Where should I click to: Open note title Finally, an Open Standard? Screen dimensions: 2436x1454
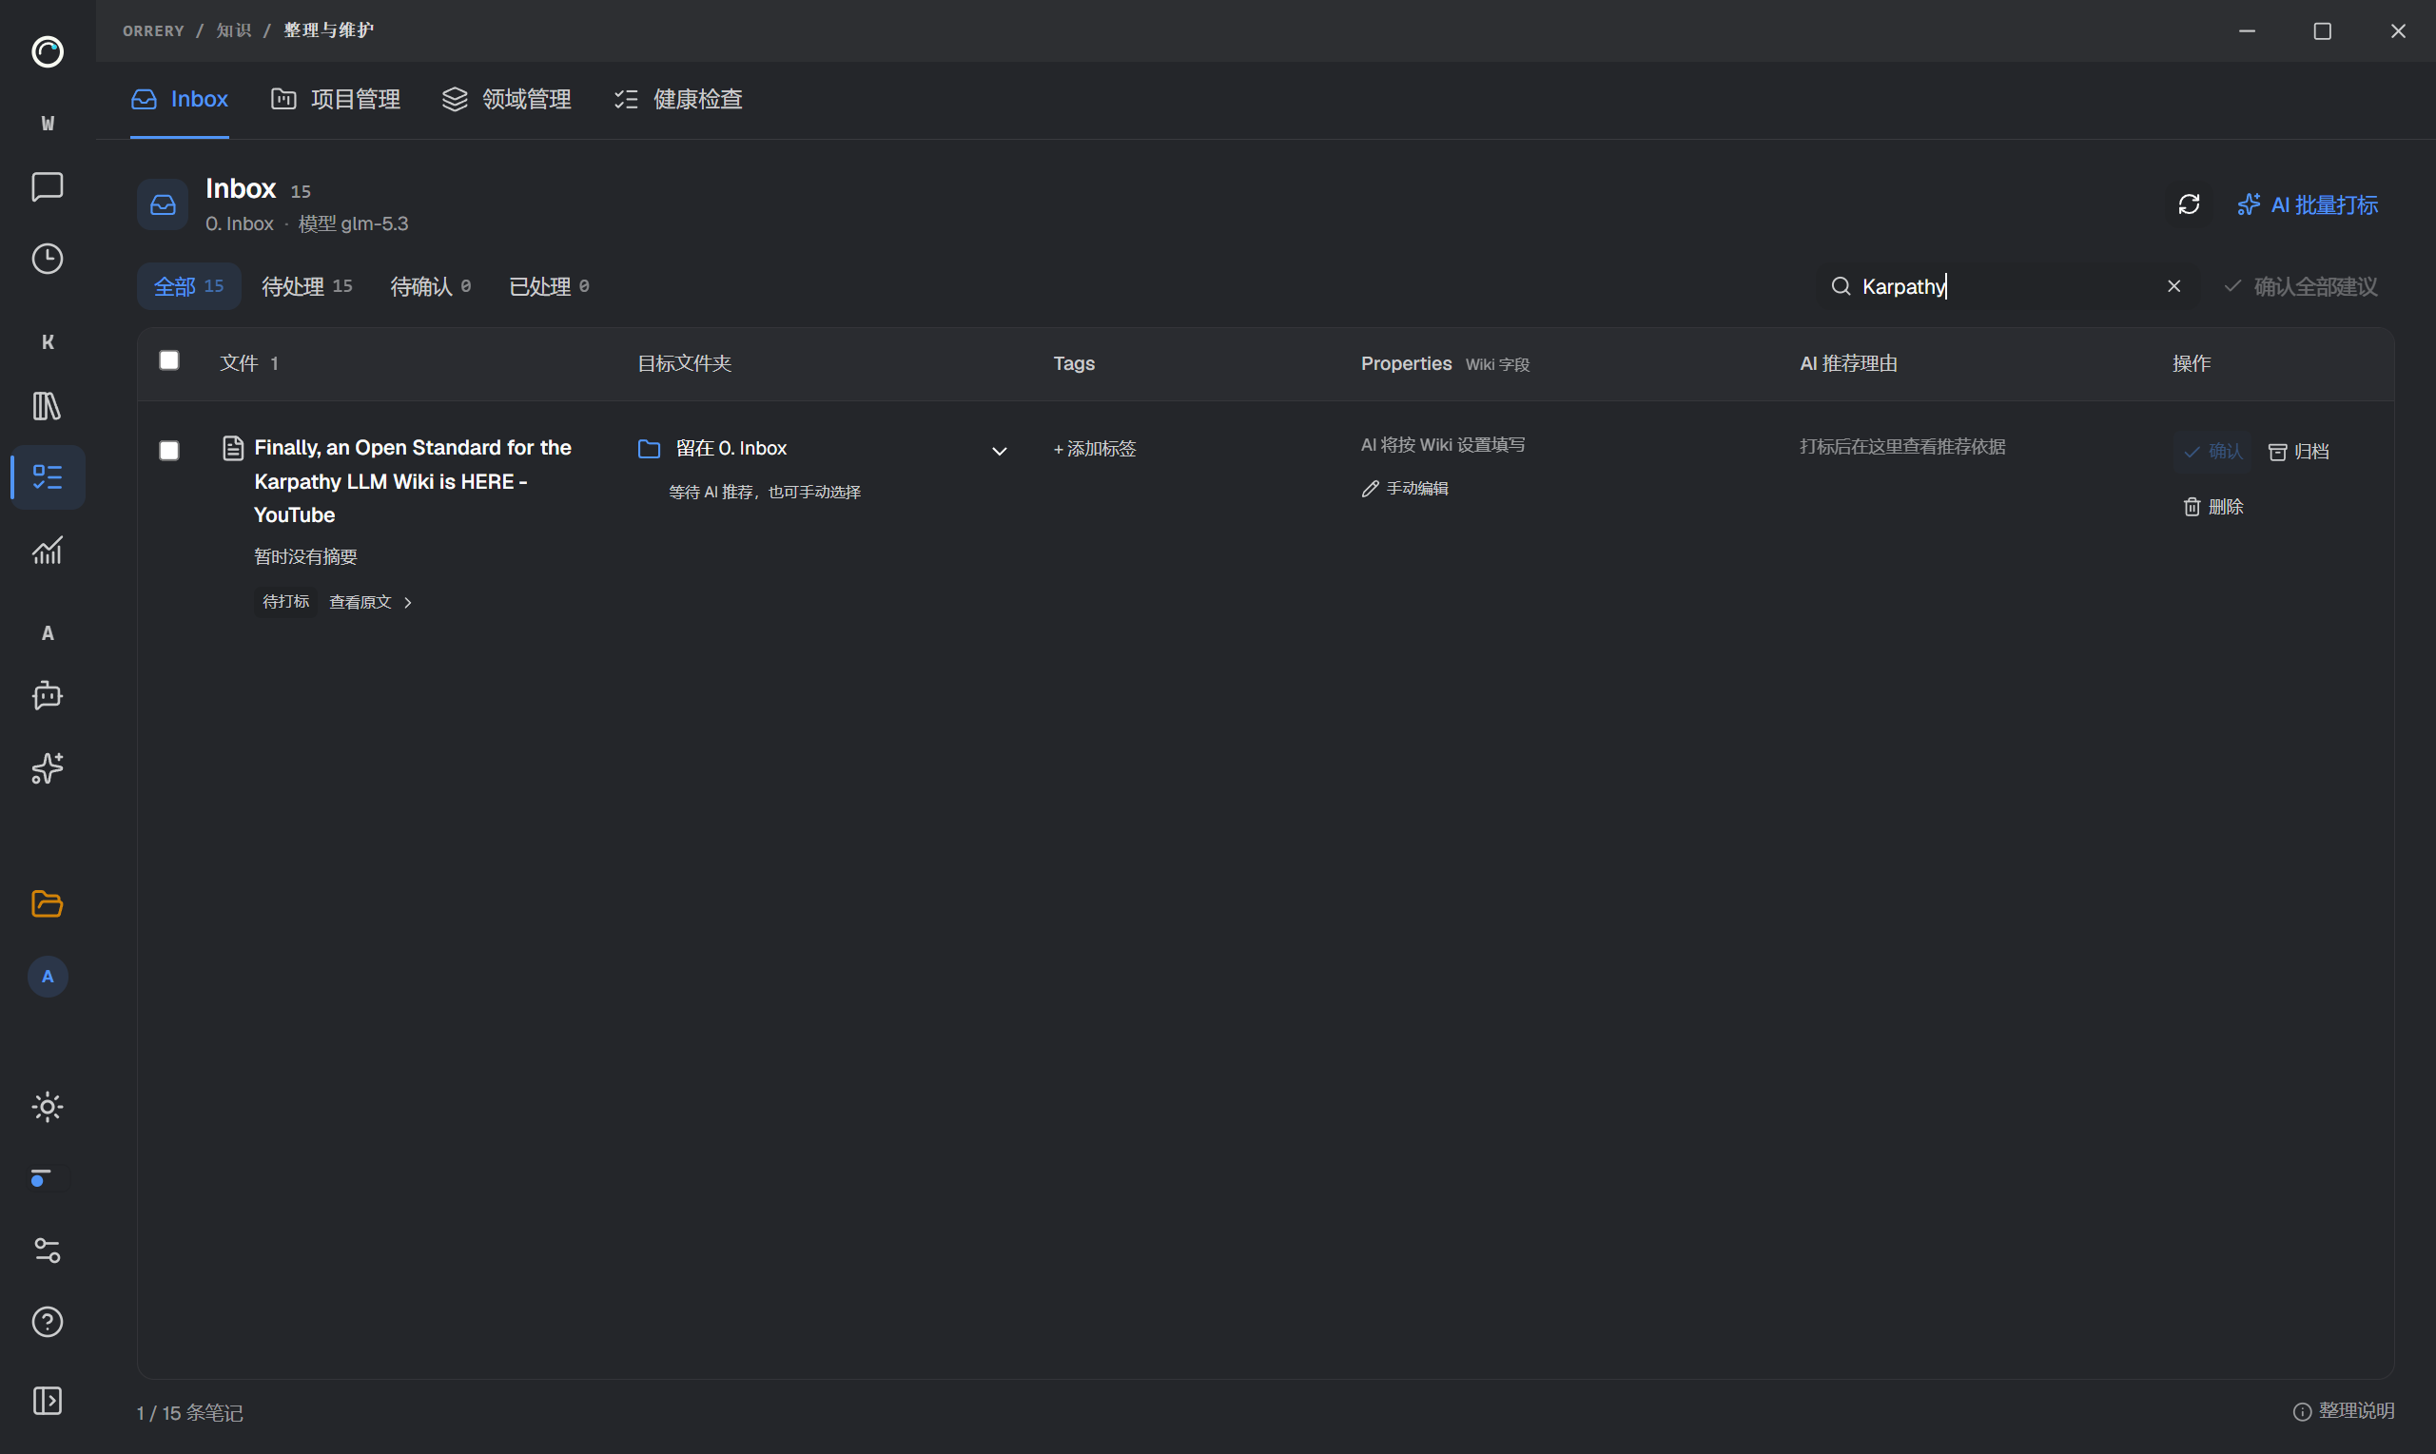pyautogui.click(x=413, y=481)
